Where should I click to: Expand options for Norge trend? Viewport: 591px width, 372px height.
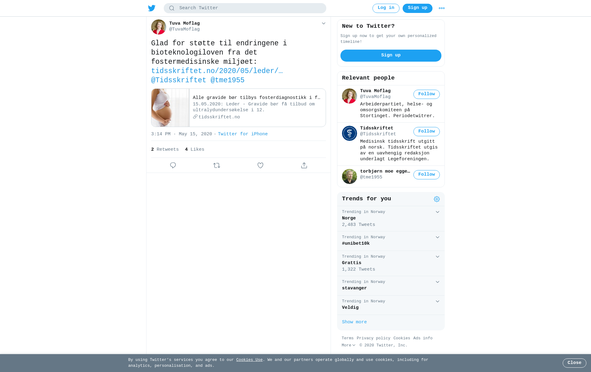(437, 212)
